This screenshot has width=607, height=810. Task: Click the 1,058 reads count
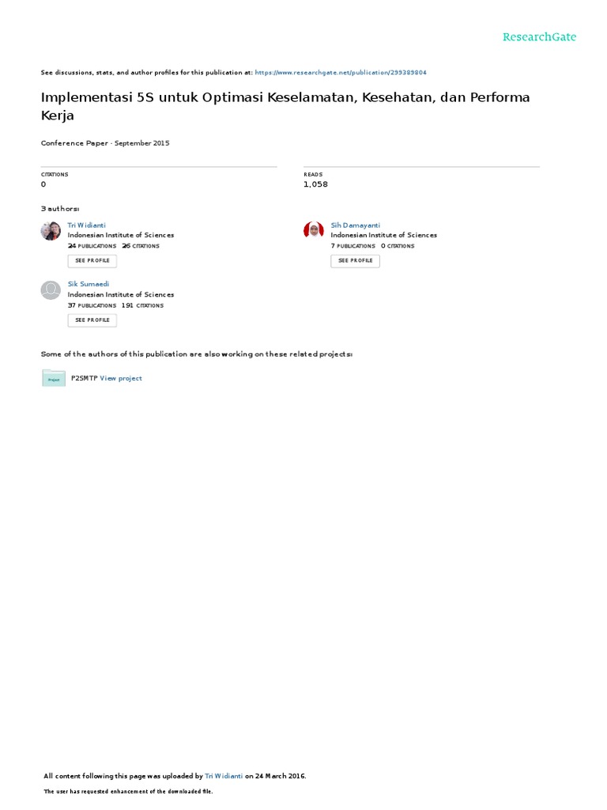[315, 184]
